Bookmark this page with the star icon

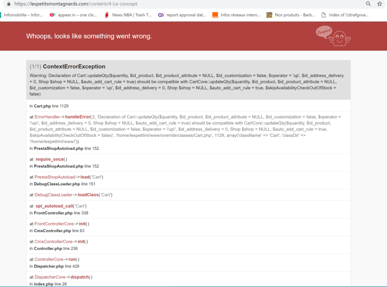tap(380, 4)
